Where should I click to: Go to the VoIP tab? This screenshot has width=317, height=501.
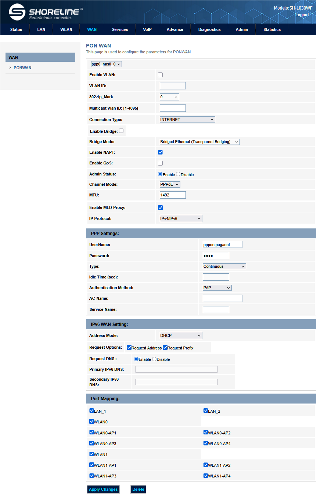[147, 29]
